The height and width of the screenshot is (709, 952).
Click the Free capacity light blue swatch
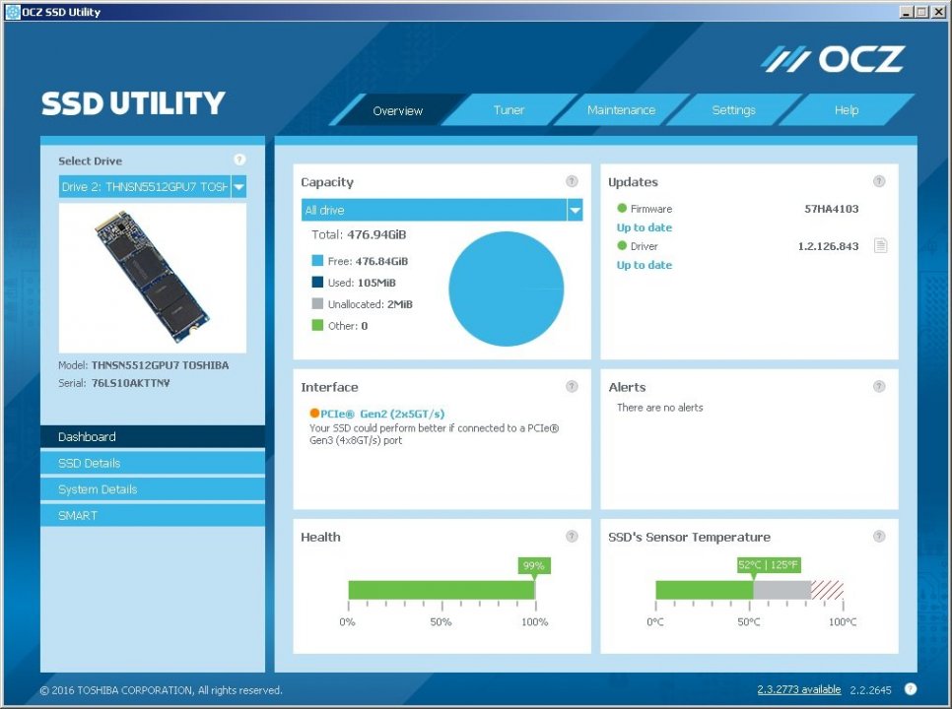pos(317,261)
